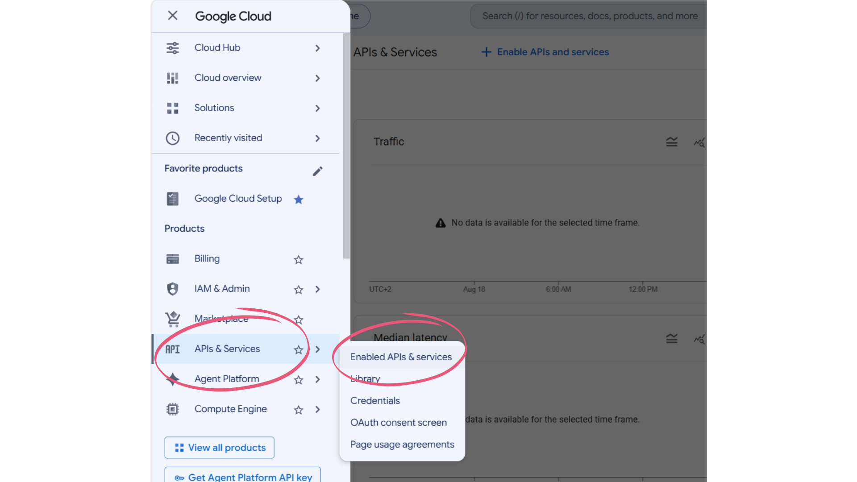857x482 pixels.
Task: Click the Cloud Hub sliders icon
Action: click(x=173, y=48)
